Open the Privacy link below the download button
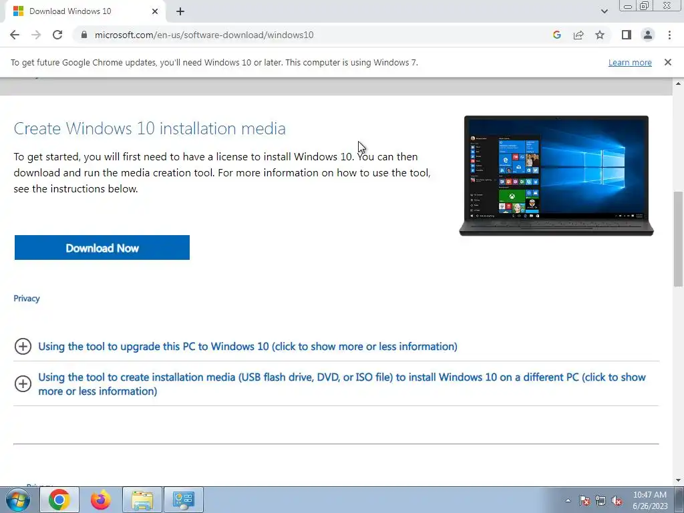 click(27, 299)
